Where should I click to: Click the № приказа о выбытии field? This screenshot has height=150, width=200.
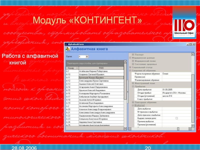click(x=177, y=112)
